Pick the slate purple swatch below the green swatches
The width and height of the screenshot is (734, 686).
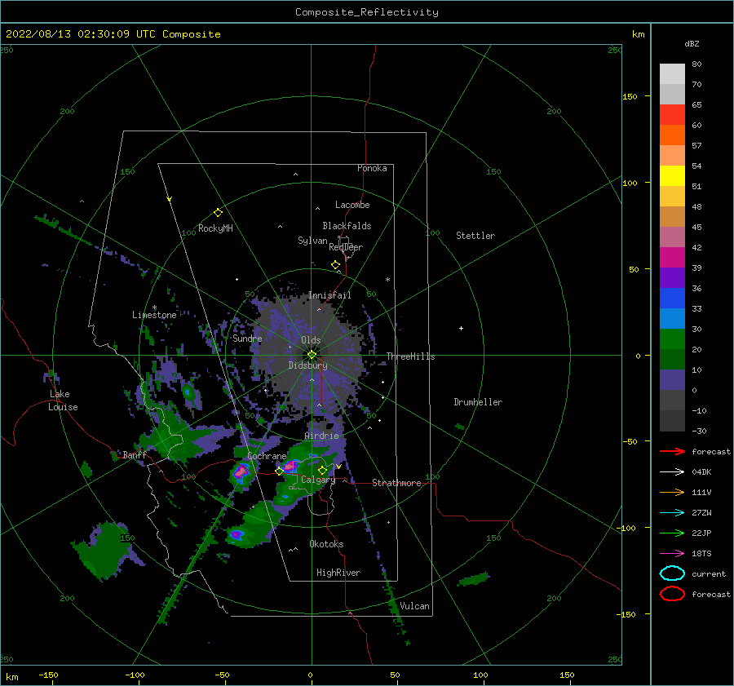pos(672,380)
